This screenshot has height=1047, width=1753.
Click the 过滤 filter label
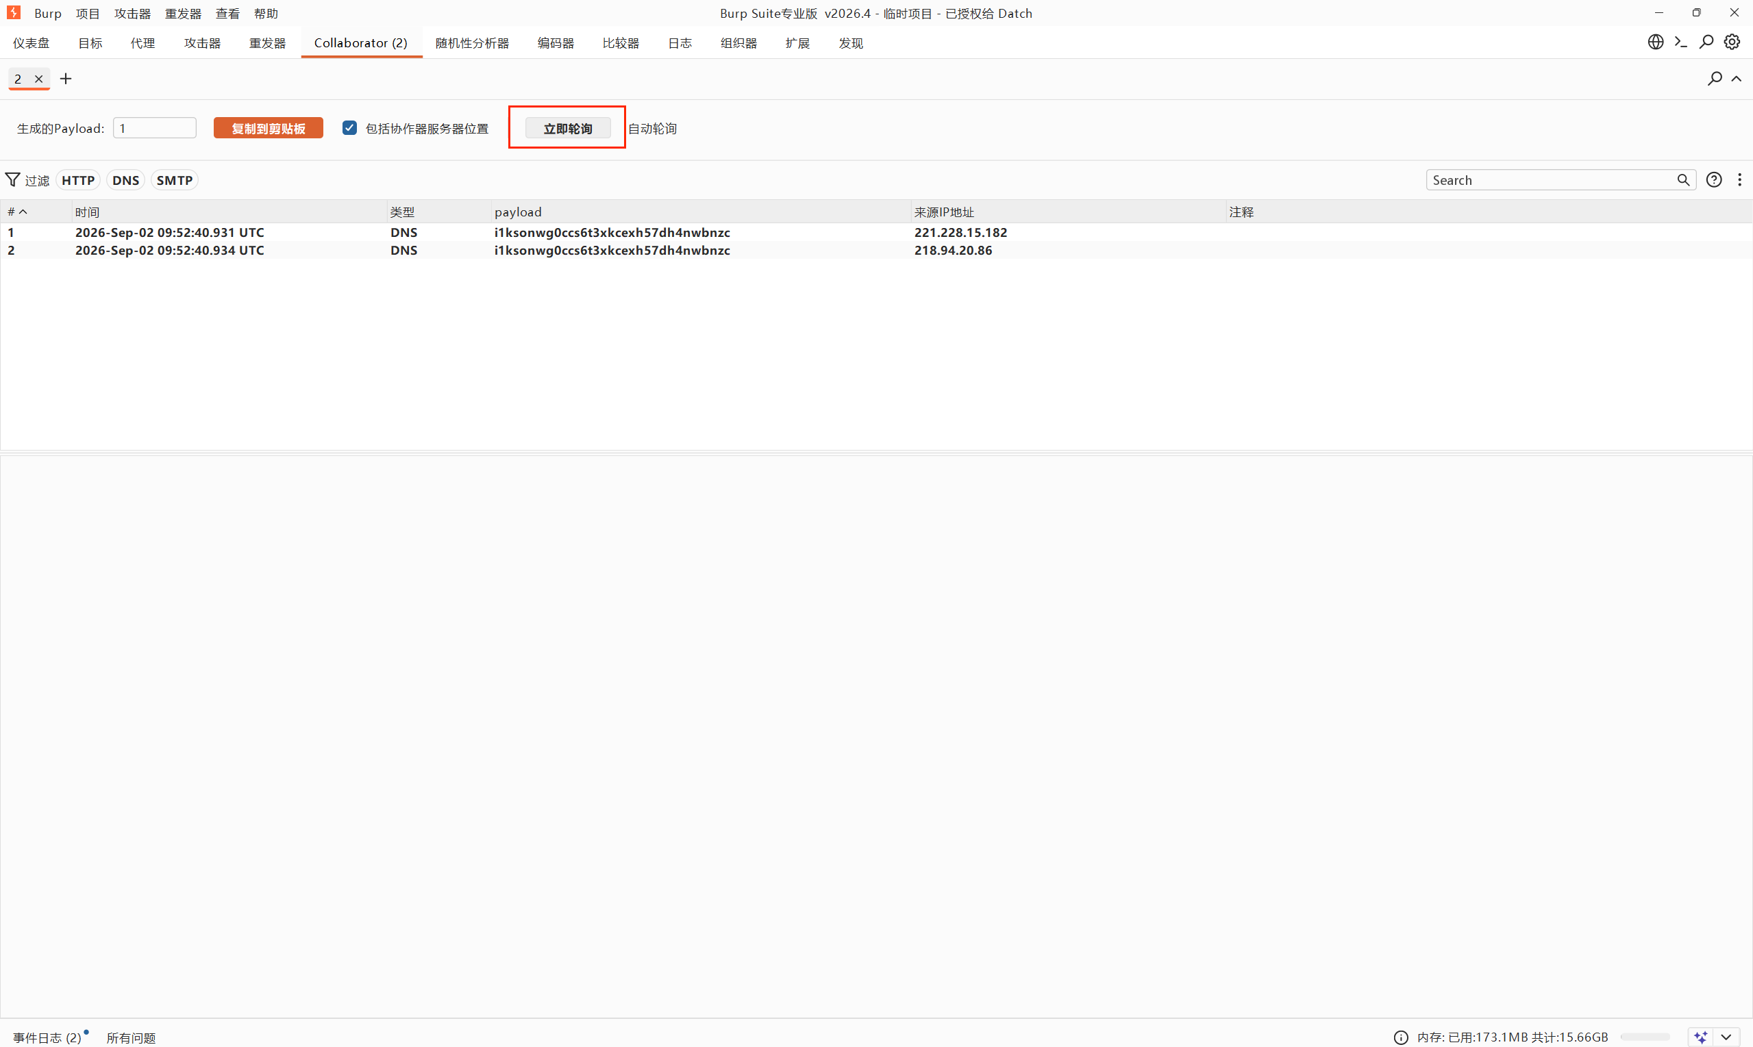coord(38,181)
